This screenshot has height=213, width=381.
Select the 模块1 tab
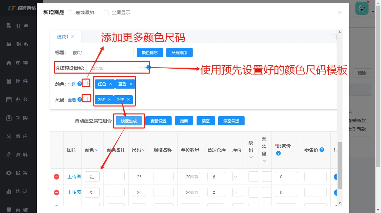(x=63, y=37)
